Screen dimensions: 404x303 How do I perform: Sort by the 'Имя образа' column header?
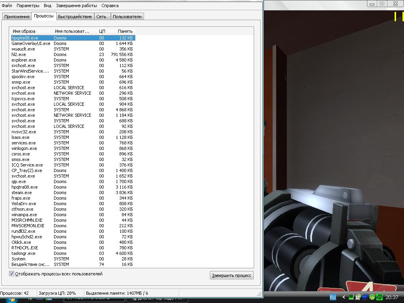(30, 31)
